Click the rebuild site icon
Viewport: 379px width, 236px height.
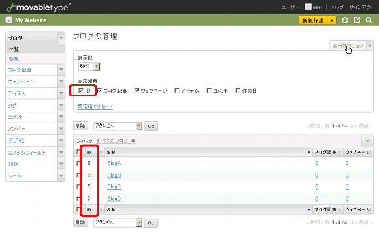(345, 20)
